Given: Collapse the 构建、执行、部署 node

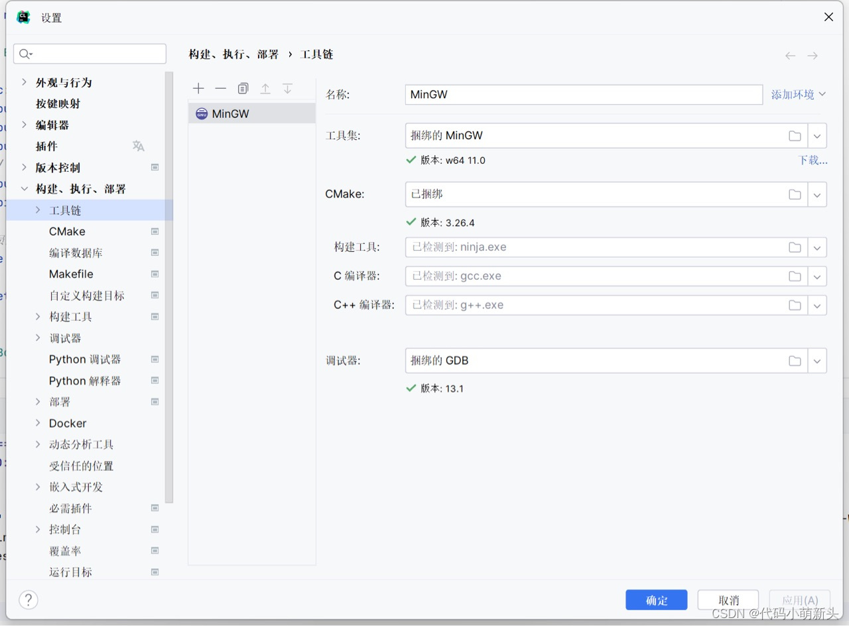Looking at the screenshot, I should click(x=25, y=189).
